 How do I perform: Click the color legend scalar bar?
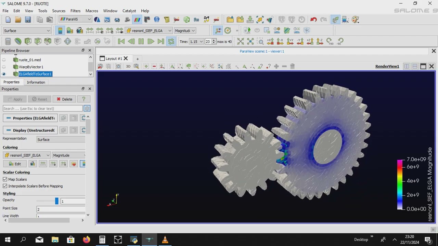tap(400, 184)
